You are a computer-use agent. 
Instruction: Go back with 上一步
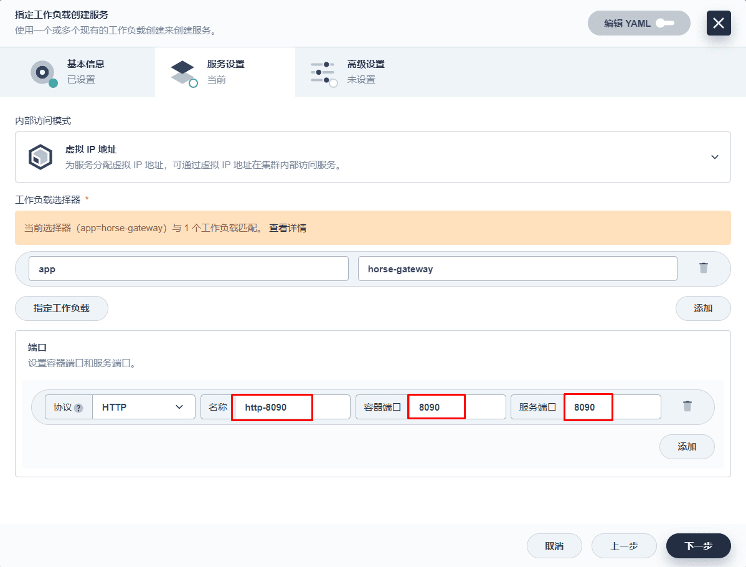tap(624, 546)
